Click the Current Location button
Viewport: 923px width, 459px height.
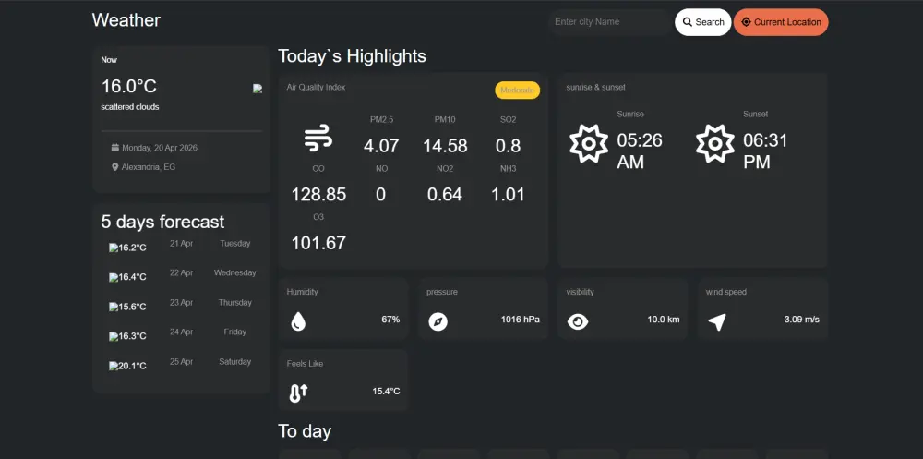[x=781, y=22]
